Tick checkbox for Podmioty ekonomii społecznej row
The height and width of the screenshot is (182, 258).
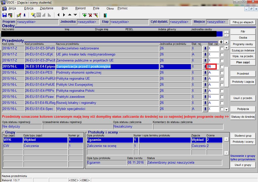[x=222, y=73]
